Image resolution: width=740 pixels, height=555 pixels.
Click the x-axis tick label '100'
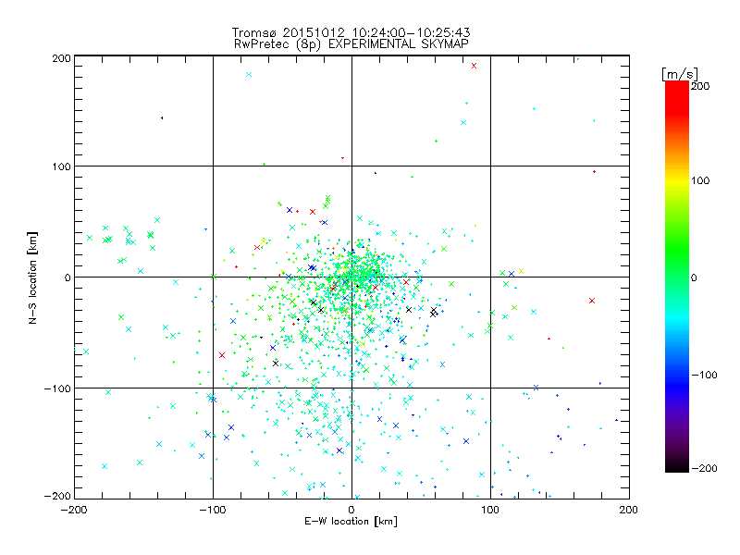(x=490, y=510)
